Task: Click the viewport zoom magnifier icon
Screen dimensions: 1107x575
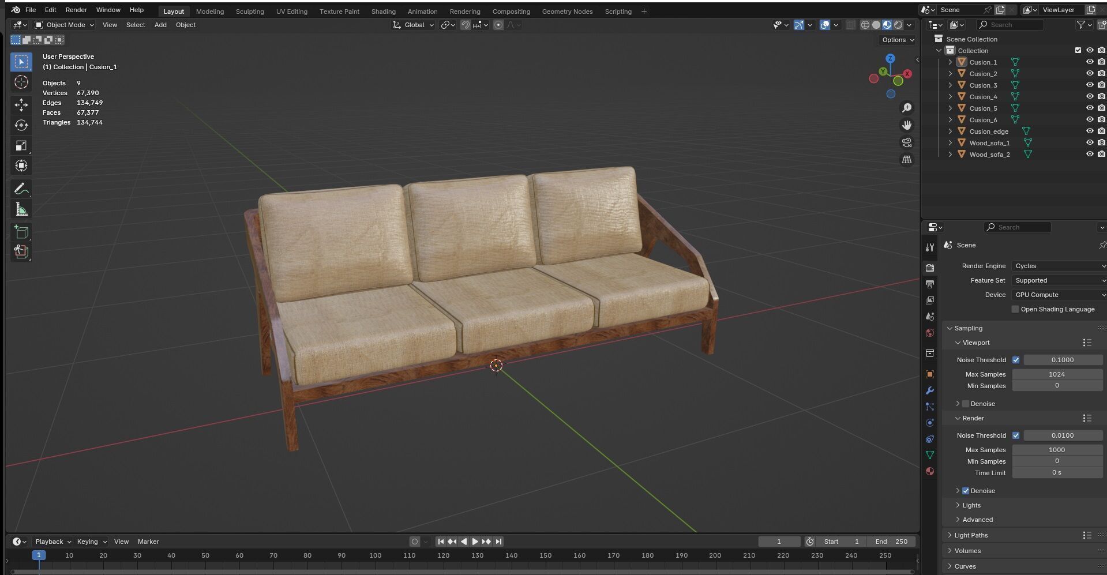Action: point(907,108)
